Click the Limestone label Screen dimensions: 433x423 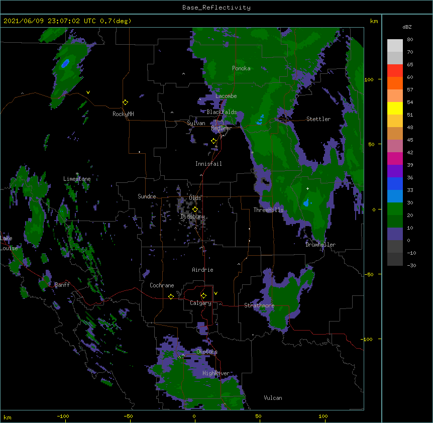click(77, 179)
